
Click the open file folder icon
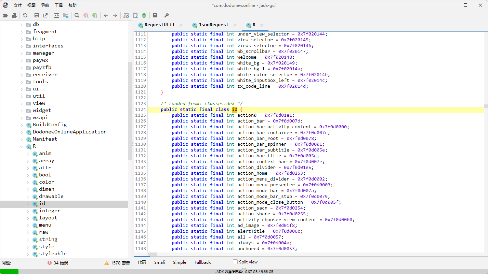tap(5, 15)
